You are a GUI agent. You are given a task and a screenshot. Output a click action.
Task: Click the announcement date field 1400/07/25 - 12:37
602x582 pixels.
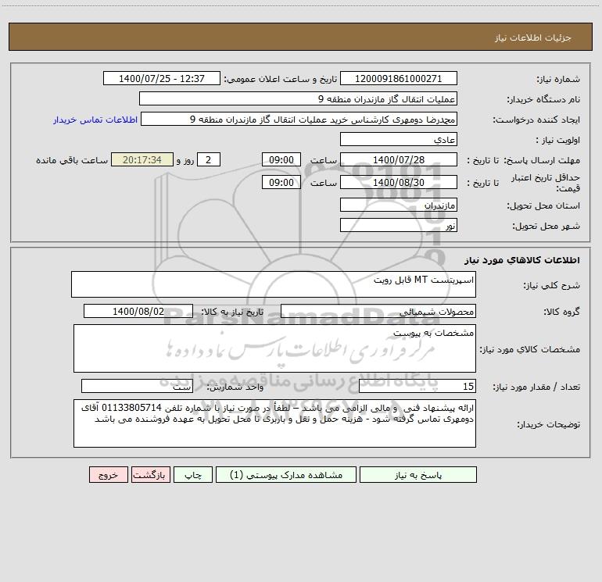tap(162, 78)
